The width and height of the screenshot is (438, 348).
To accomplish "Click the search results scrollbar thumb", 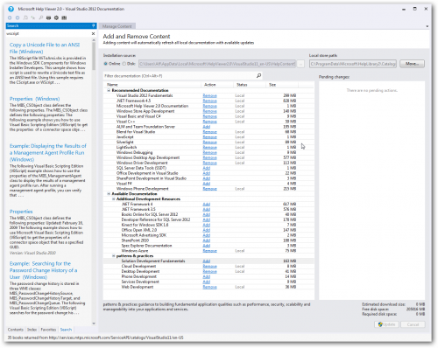I will (x=94, y=57).
